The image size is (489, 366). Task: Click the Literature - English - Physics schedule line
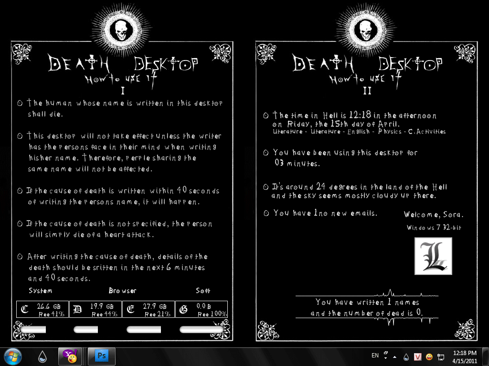pyautogui.click(x=359, y=132)
